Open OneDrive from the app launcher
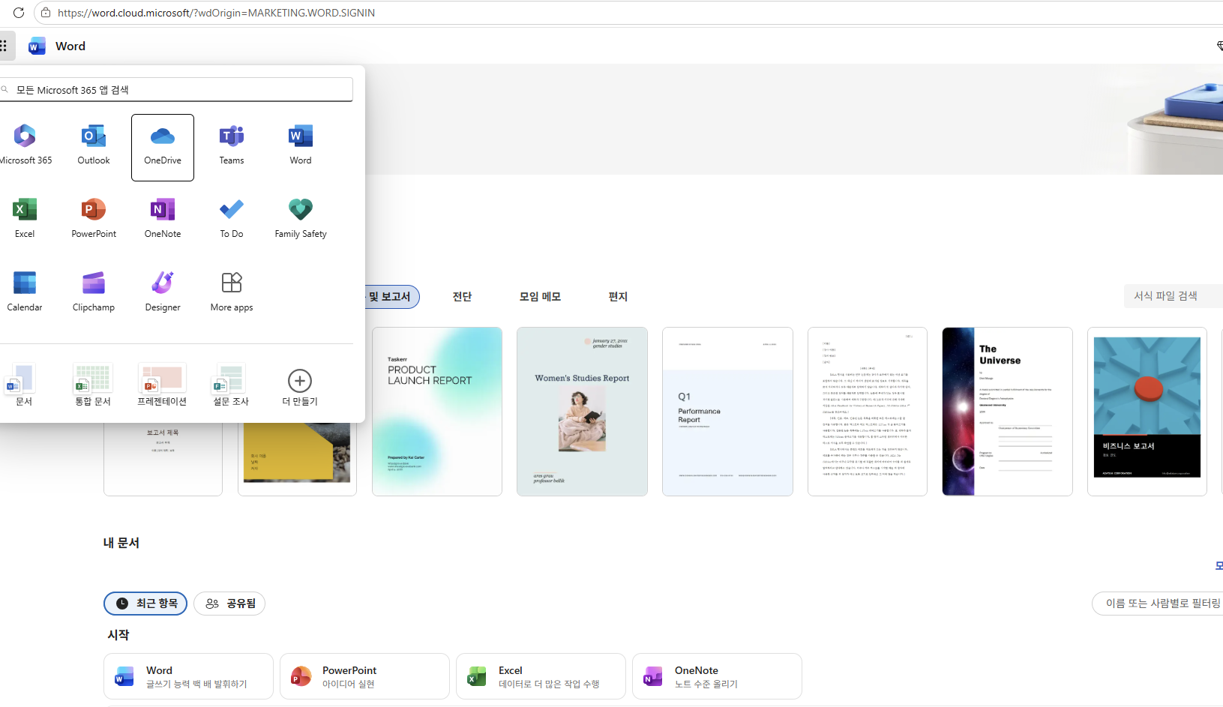 [x=163, y=148]
